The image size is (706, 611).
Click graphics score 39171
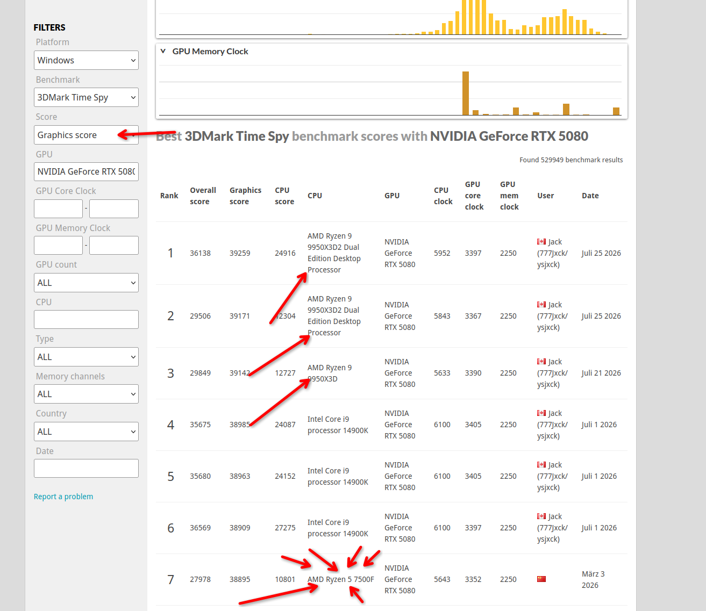click(x=240, y=316)
